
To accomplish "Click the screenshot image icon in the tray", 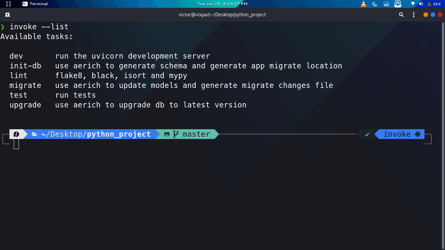I will (x=386, y=4).
